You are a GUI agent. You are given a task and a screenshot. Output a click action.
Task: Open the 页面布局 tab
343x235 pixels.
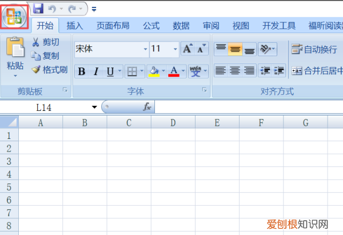pyautogui.click(x=113, y=26)
